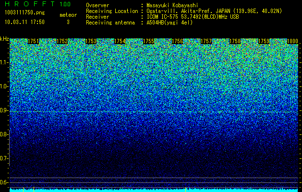
Task: Click the 'Ovserver' field label
Action: coord(97,5)
